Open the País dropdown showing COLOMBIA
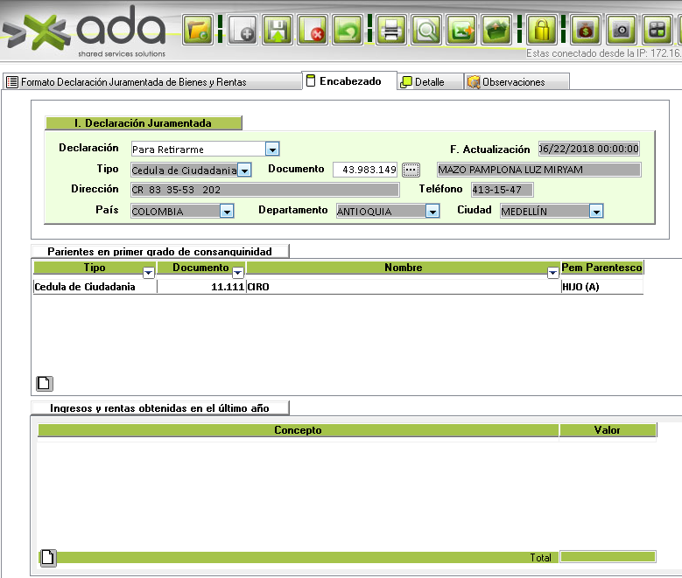This screenshot has width=682, height=578. pyautogui.click(x=227, y=211)
